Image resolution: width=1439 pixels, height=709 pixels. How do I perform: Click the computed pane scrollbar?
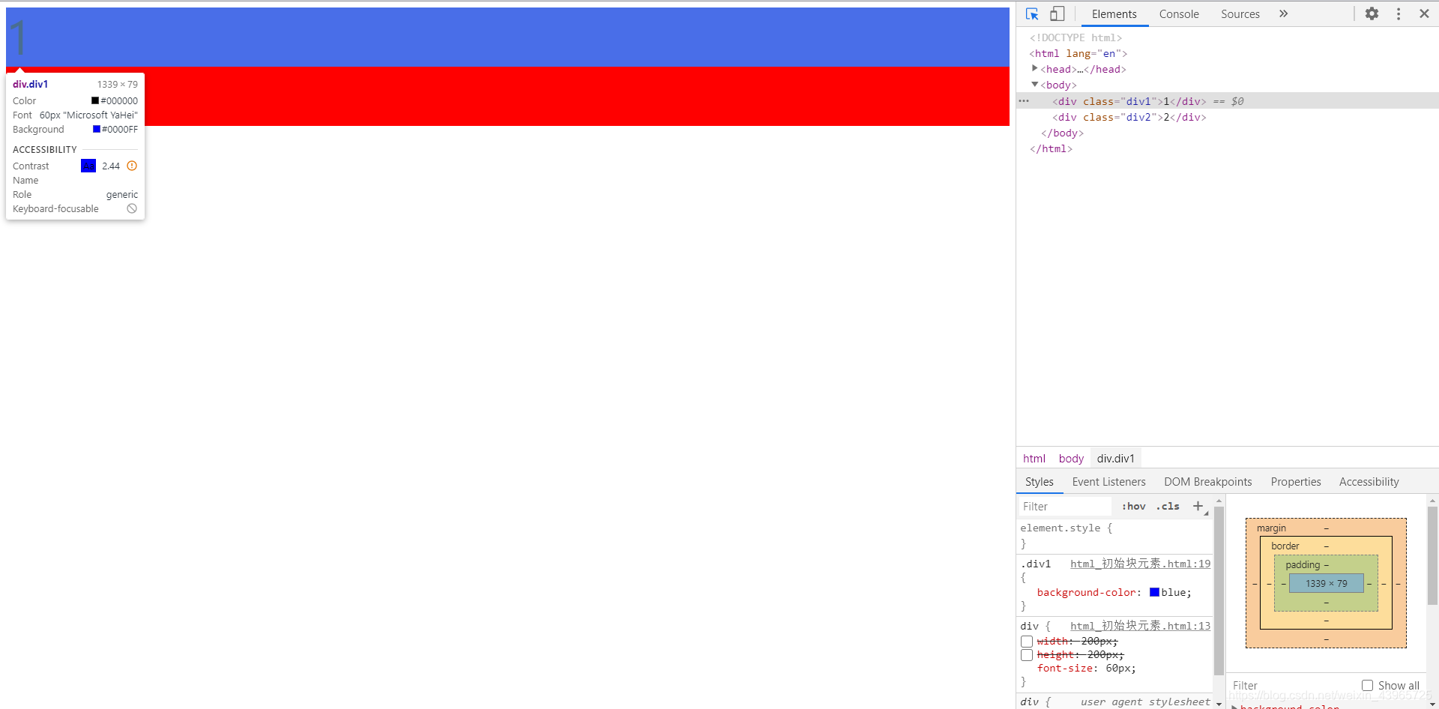1432,555
